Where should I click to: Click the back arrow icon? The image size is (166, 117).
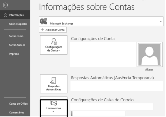(x=5, y=5)
